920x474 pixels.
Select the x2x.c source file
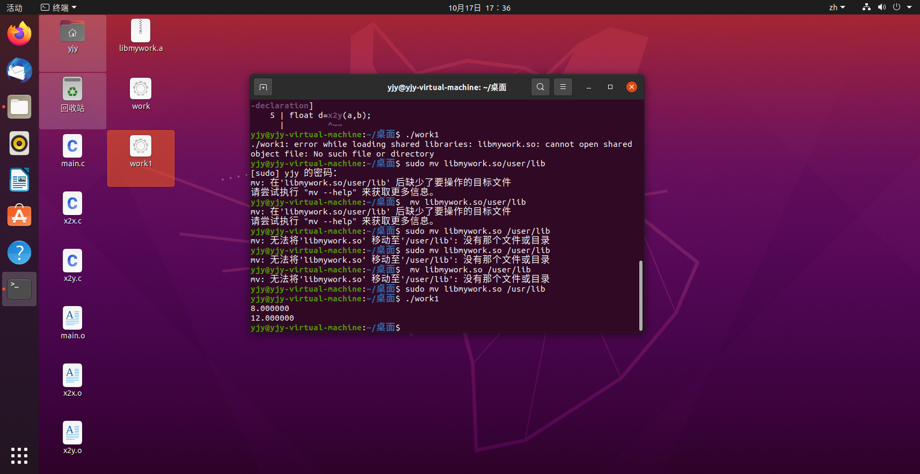tap(72, 209)
